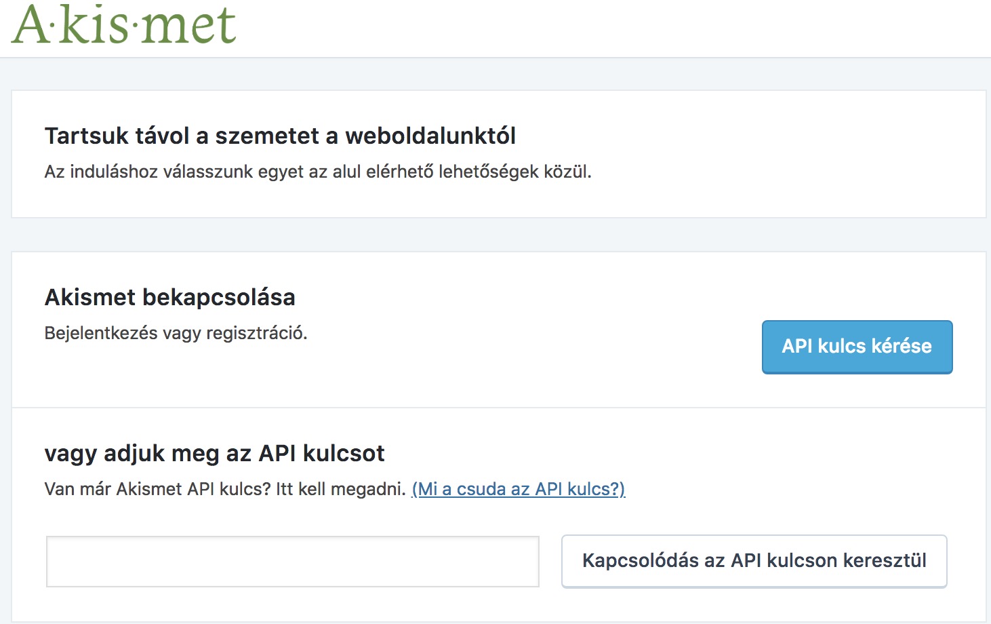The height and width of the screenshot is (624, 991).
Task: Click the Az induláshoz válasszunk egyet paragraph
Action: (318, 172)
